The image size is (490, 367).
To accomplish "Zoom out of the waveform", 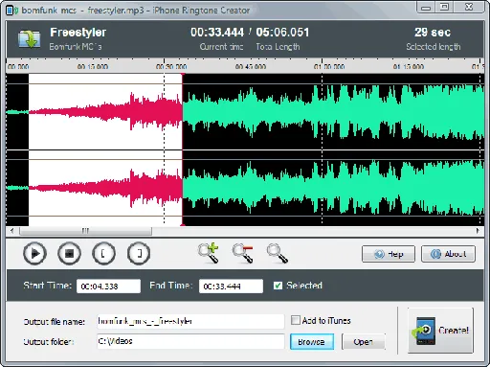I will tap(243, 253).
